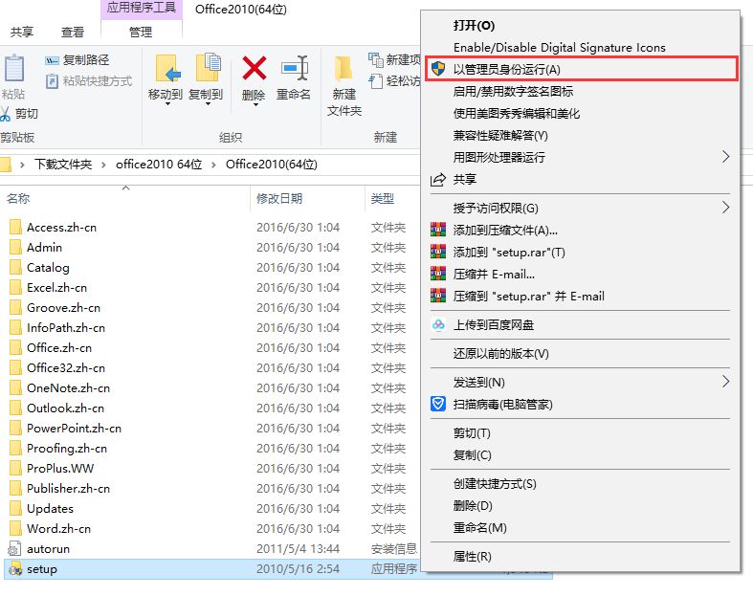The width and height of the screenshot is (753, 596).
Task: Select 启用/禁用数字签名图标 menu entry
Action: (580, 91)
